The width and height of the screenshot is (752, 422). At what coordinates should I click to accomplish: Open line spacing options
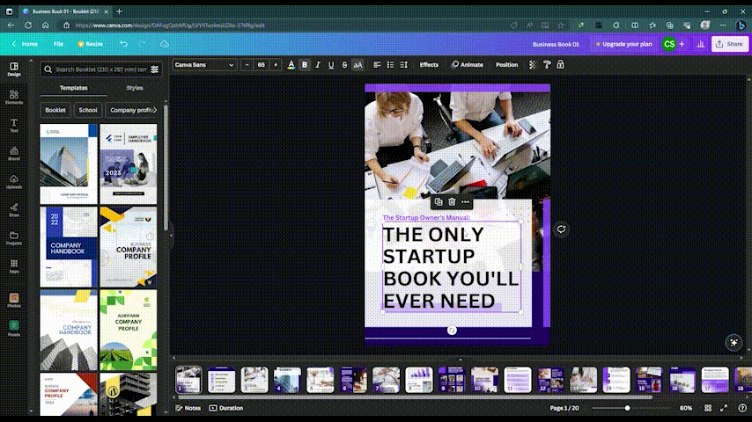[x=404, y=65]
